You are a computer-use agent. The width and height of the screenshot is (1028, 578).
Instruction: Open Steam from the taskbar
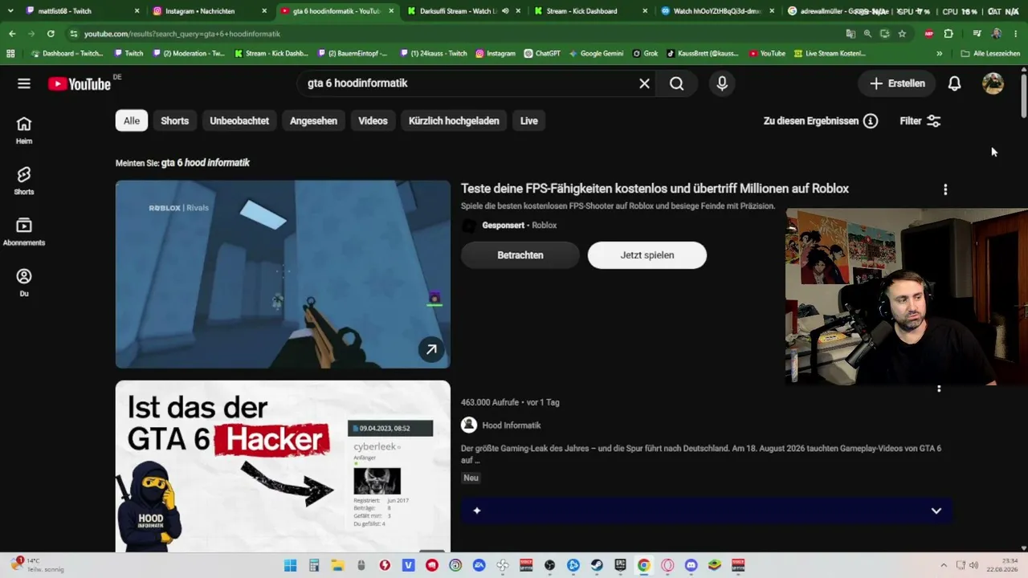pos(597,565)
